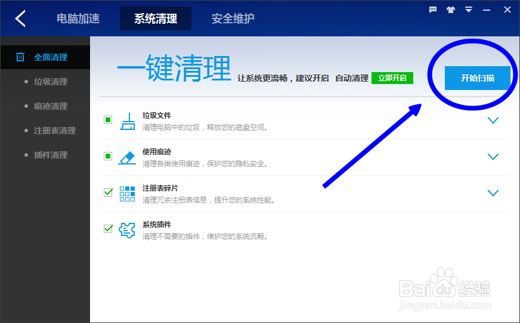Click the 一键清理 heading
Image resolution: width=520 pixels, height=323 pixels.
point(174,68)
